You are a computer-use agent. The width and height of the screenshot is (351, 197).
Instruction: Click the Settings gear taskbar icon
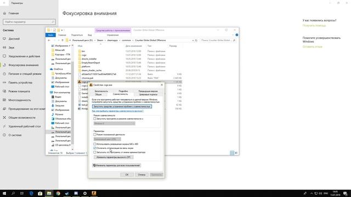[85, 193]
